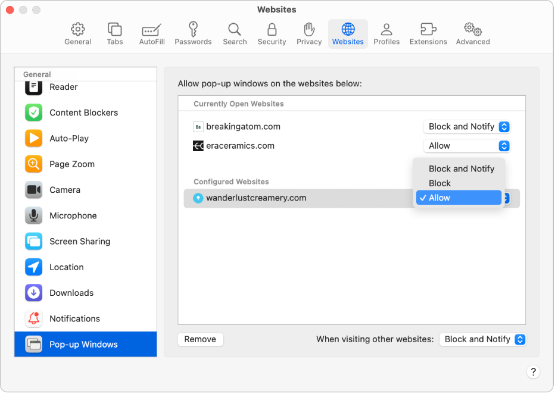Open the Notifications website settings
Image resolution: width=555 pixels, height=394 pixels.
(x=74, y=318)
